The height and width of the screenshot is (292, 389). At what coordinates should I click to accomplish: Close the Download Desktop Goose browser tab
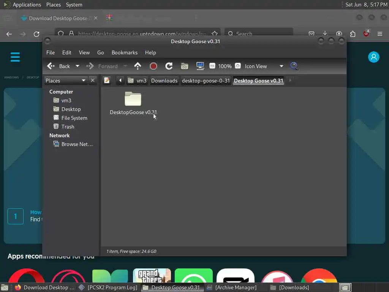coord(95,18)
